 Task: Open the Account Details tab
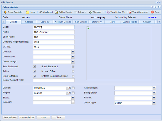click(63, 22)
